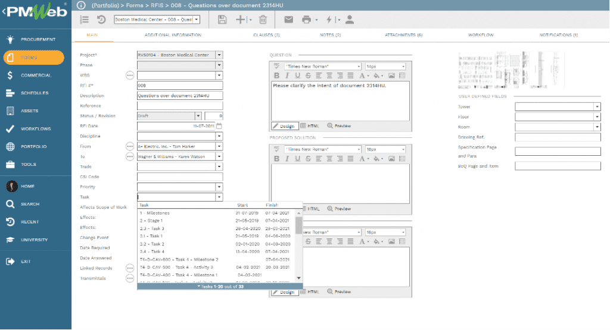Switch to Notifications (1) tab
Viewport: 610px width, 330px height.
[558, 35]
